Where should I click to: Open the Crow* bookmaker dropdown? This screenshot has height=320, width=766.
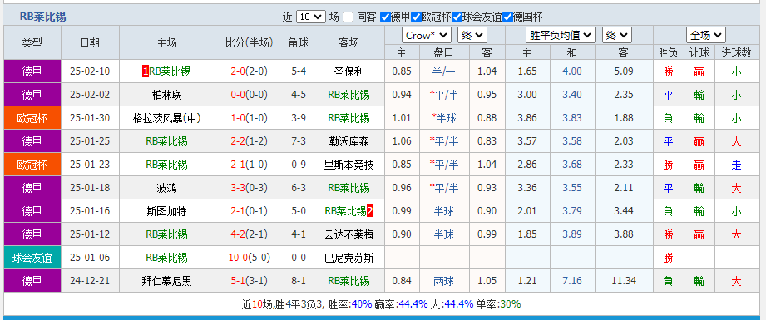pos(427,35)
